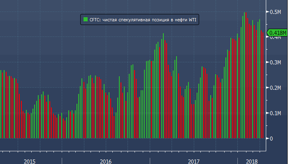The width and height of the screenshot is (288, 164).
Task: Select the 0.1M y-axis label
Action: point(275,113)
